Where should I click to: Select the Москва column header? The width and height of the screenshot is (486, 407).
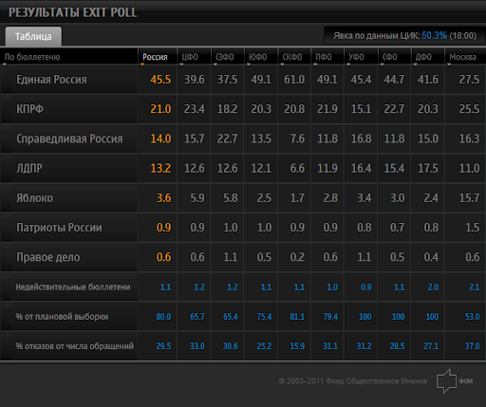[x=462, y=57]
